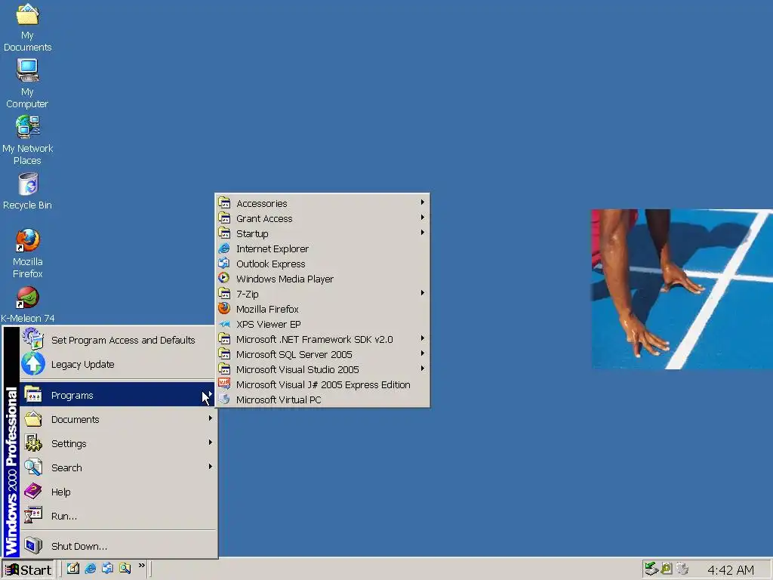The width and height of the screenshot is (773, 580).
Task: Click the XPS Viewer EP icon
Action: tap(224, 324)
